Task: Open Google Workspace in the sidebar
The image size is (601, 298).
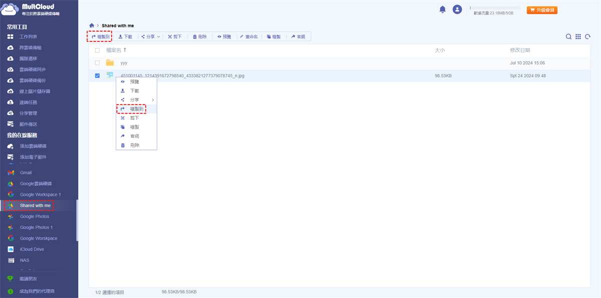Action: pyautogui.click(x=39, y=238)
